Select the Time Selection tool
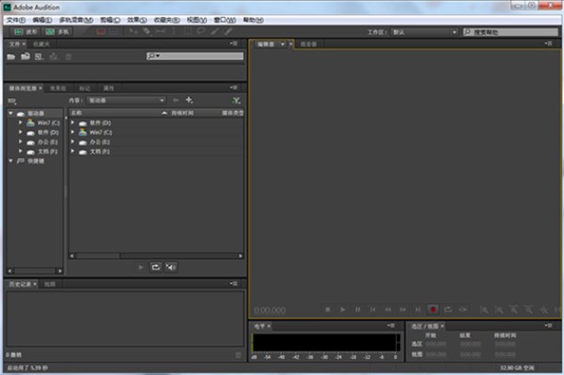Viewport: 564px width, 375px height. click(174, 31)
